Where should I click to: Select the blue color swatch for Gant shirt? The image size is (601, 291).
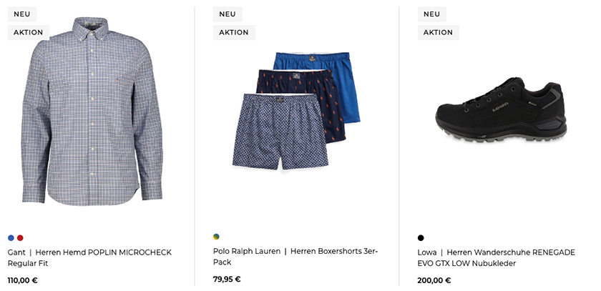pos(11,238)
